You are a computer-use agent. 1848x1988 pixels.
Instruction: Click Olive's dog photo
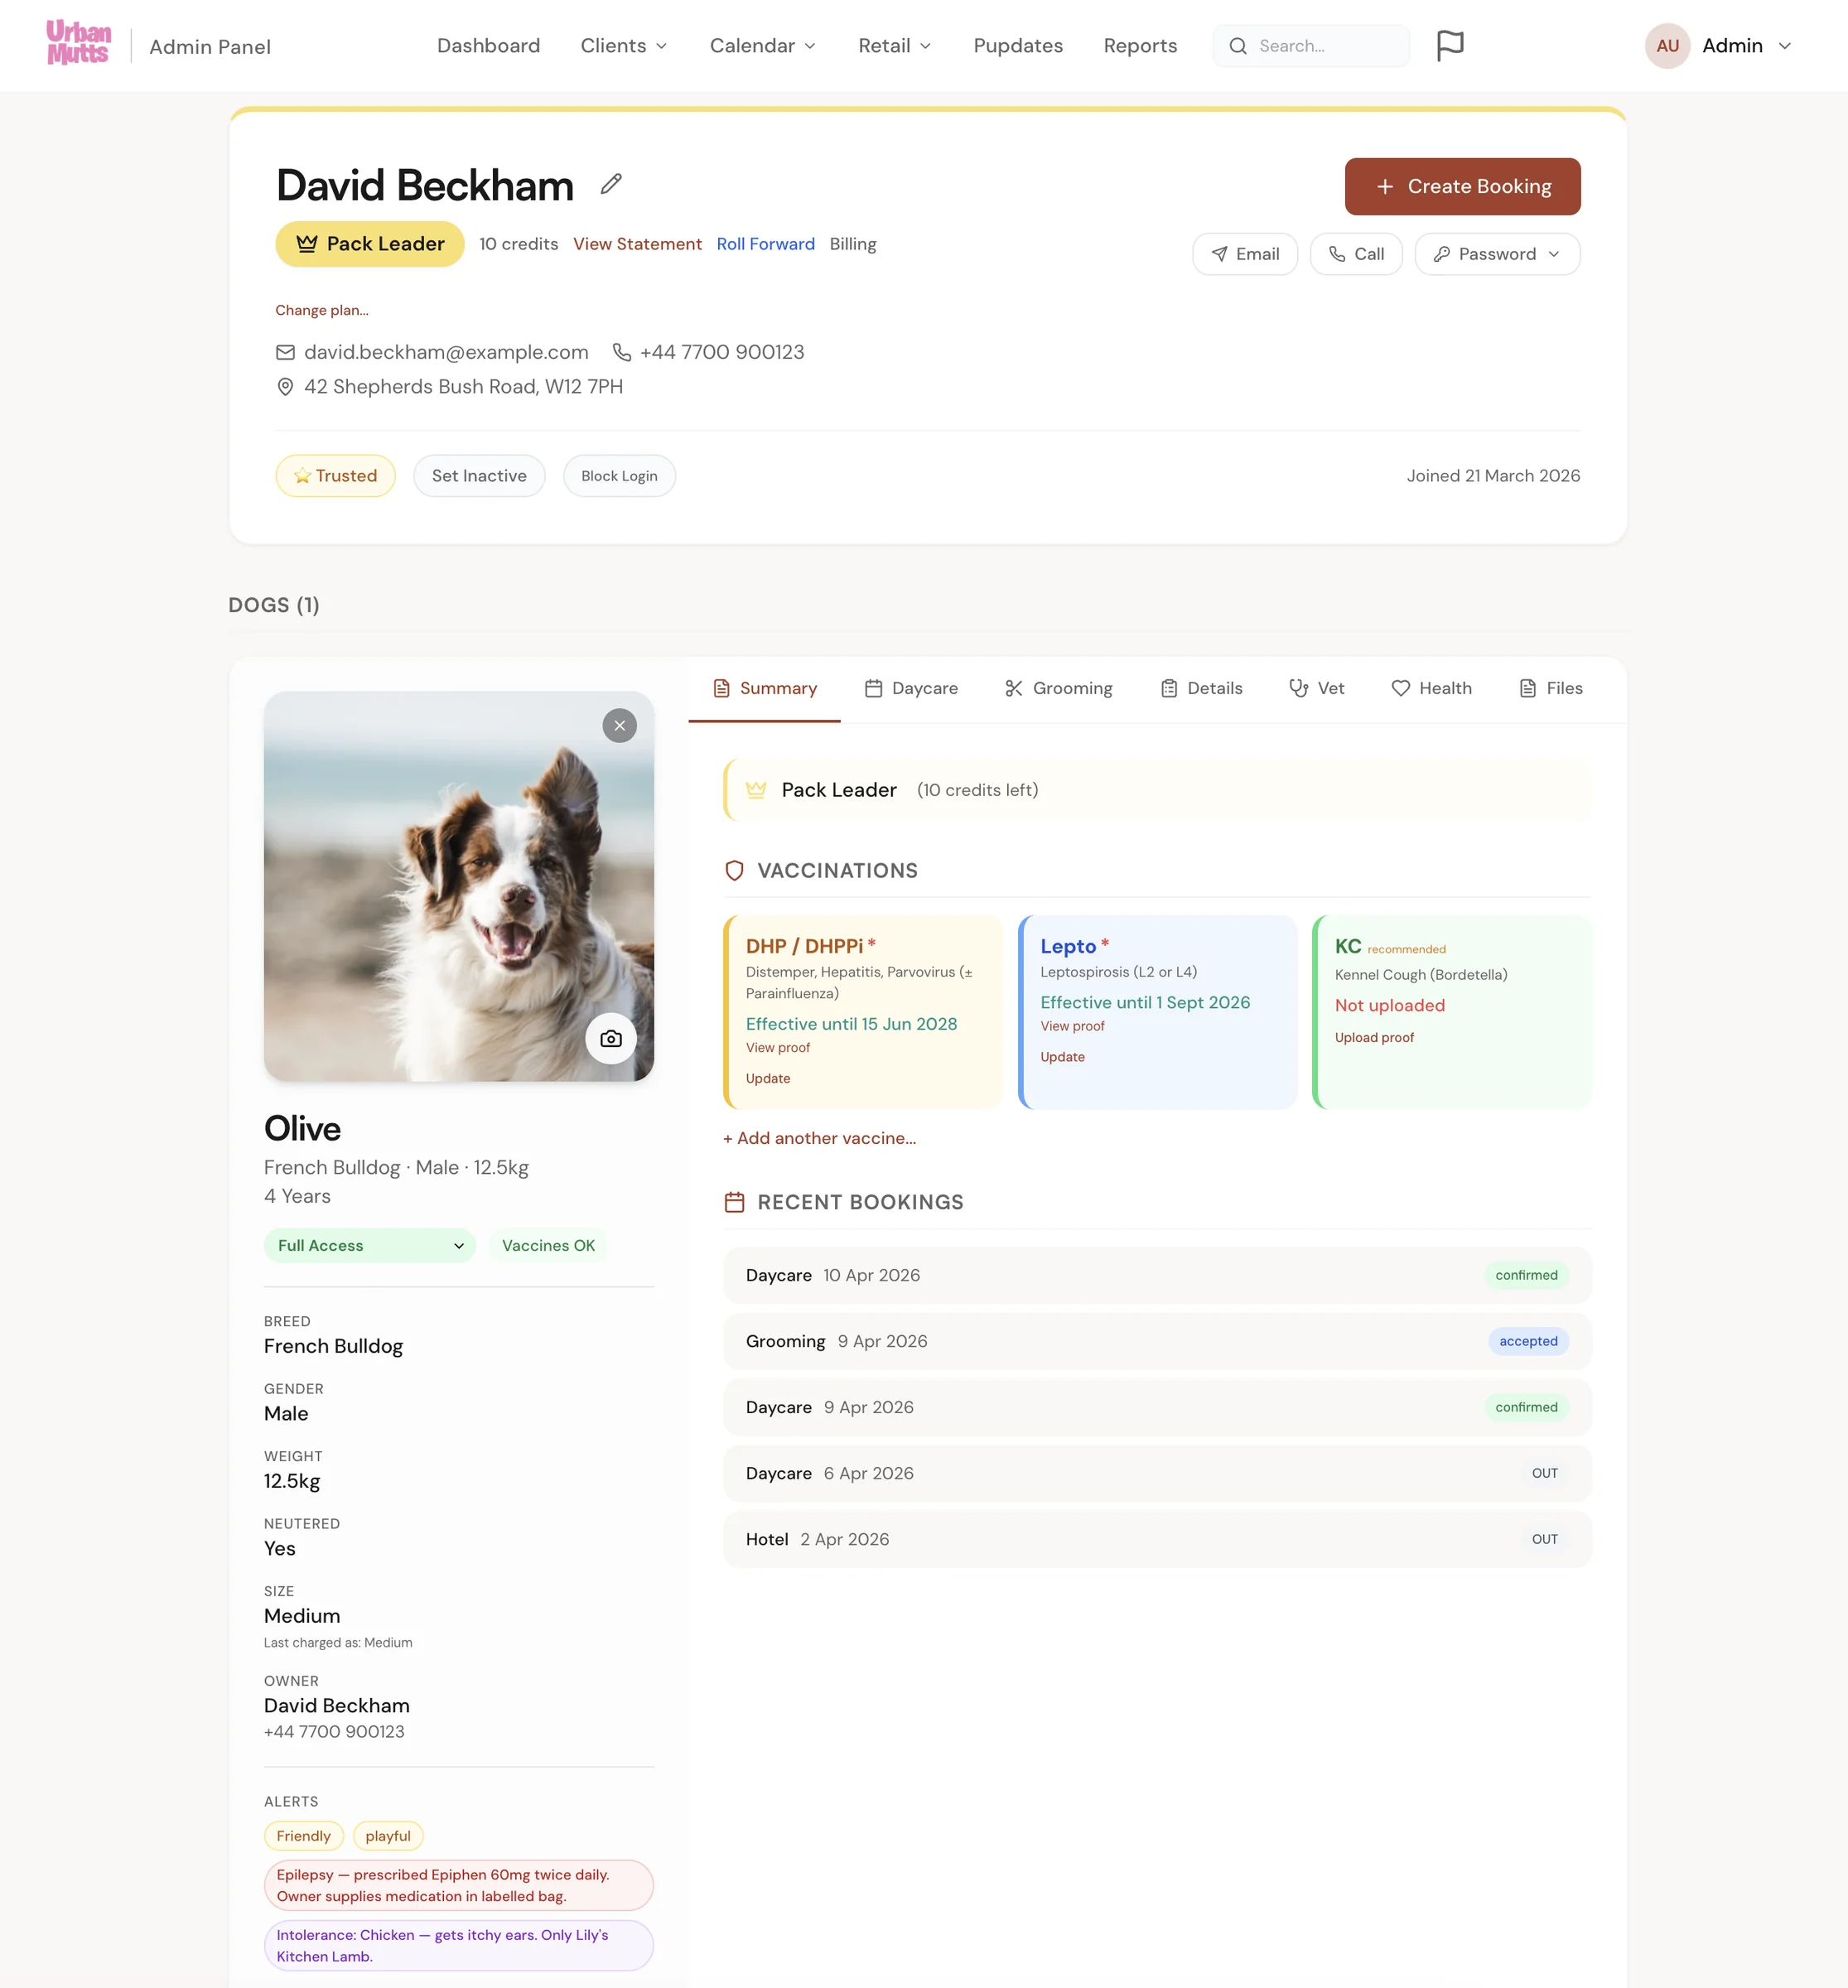coord(459,886)
